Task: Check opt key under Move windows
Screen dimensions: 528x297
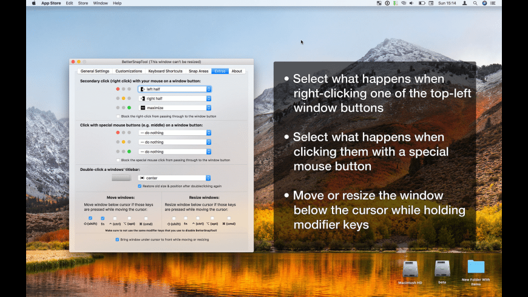Action: pos(129,218)
